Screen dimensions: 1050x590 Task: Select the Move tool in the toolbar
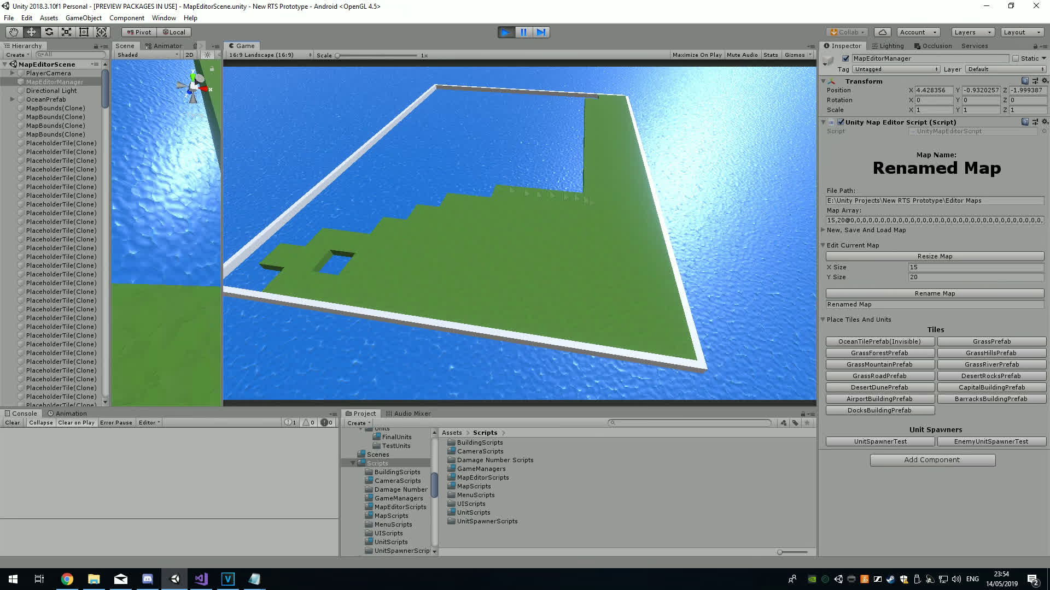[31, 32]
